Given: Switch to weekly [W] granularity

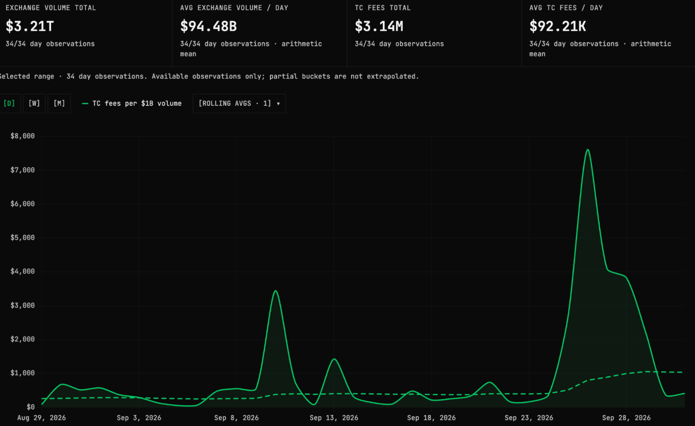Looking at the screenshot, I should [34, 103].
